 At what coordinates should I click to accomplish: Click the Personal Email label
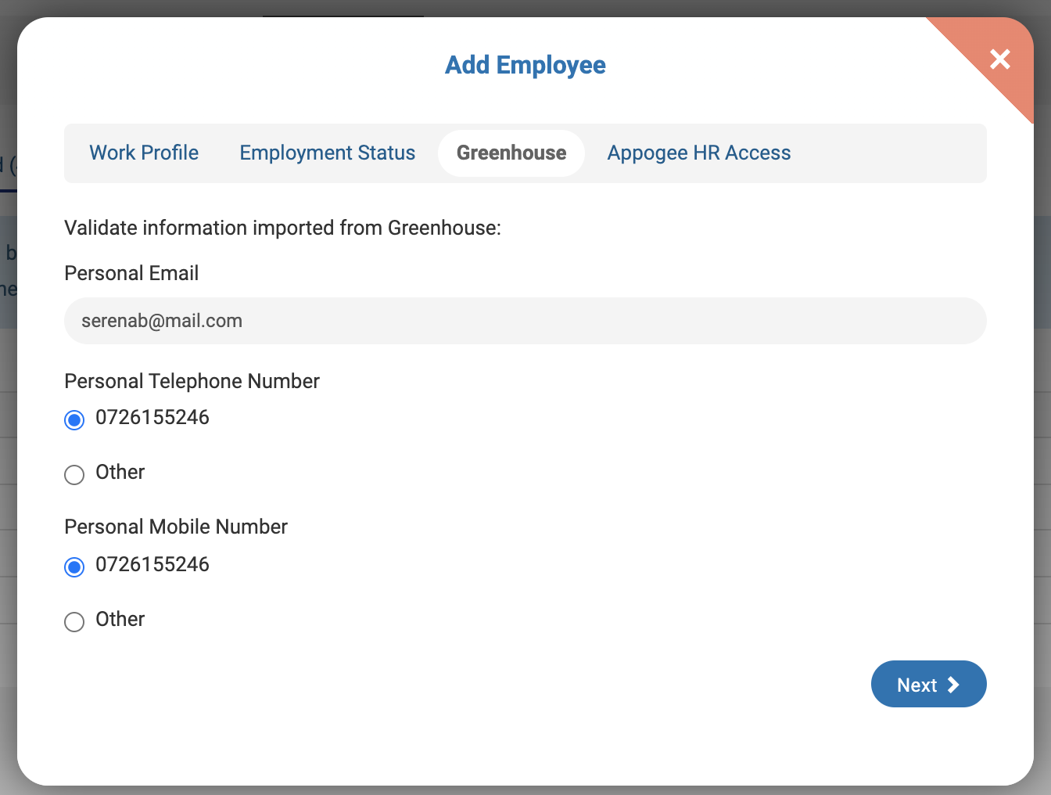[131, 273]
